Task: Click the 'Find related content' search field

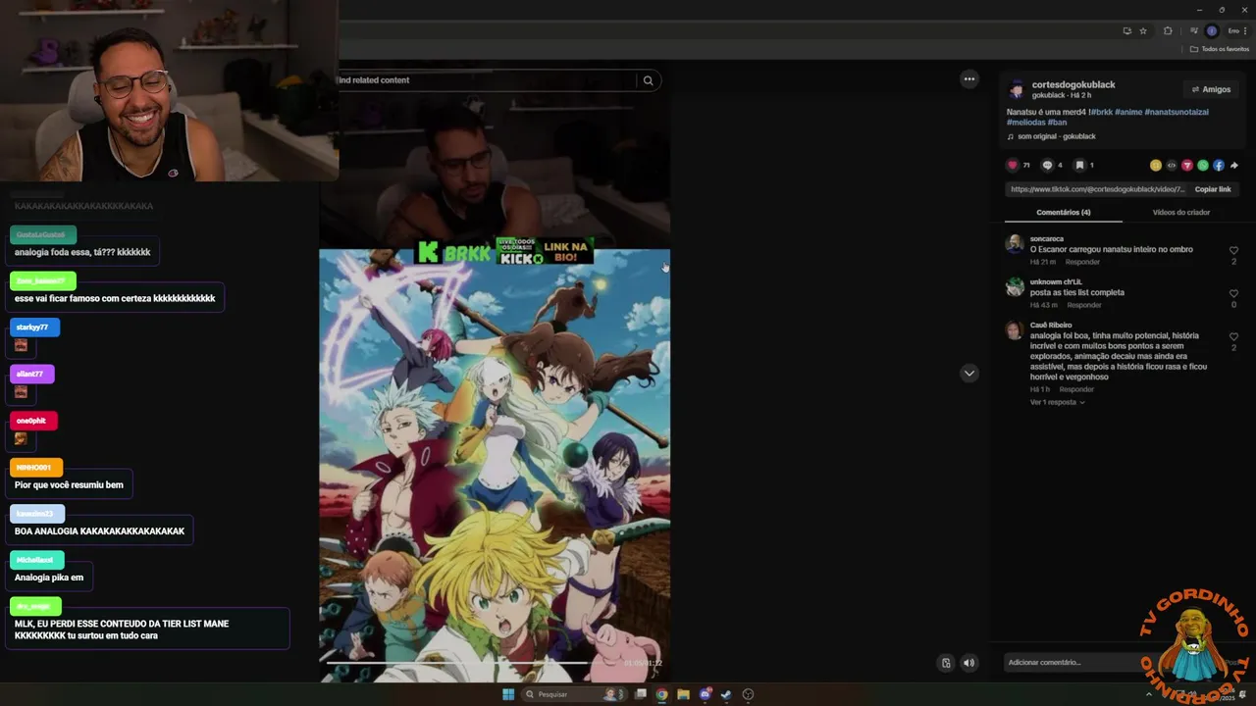Action: [x=486, y=80]
